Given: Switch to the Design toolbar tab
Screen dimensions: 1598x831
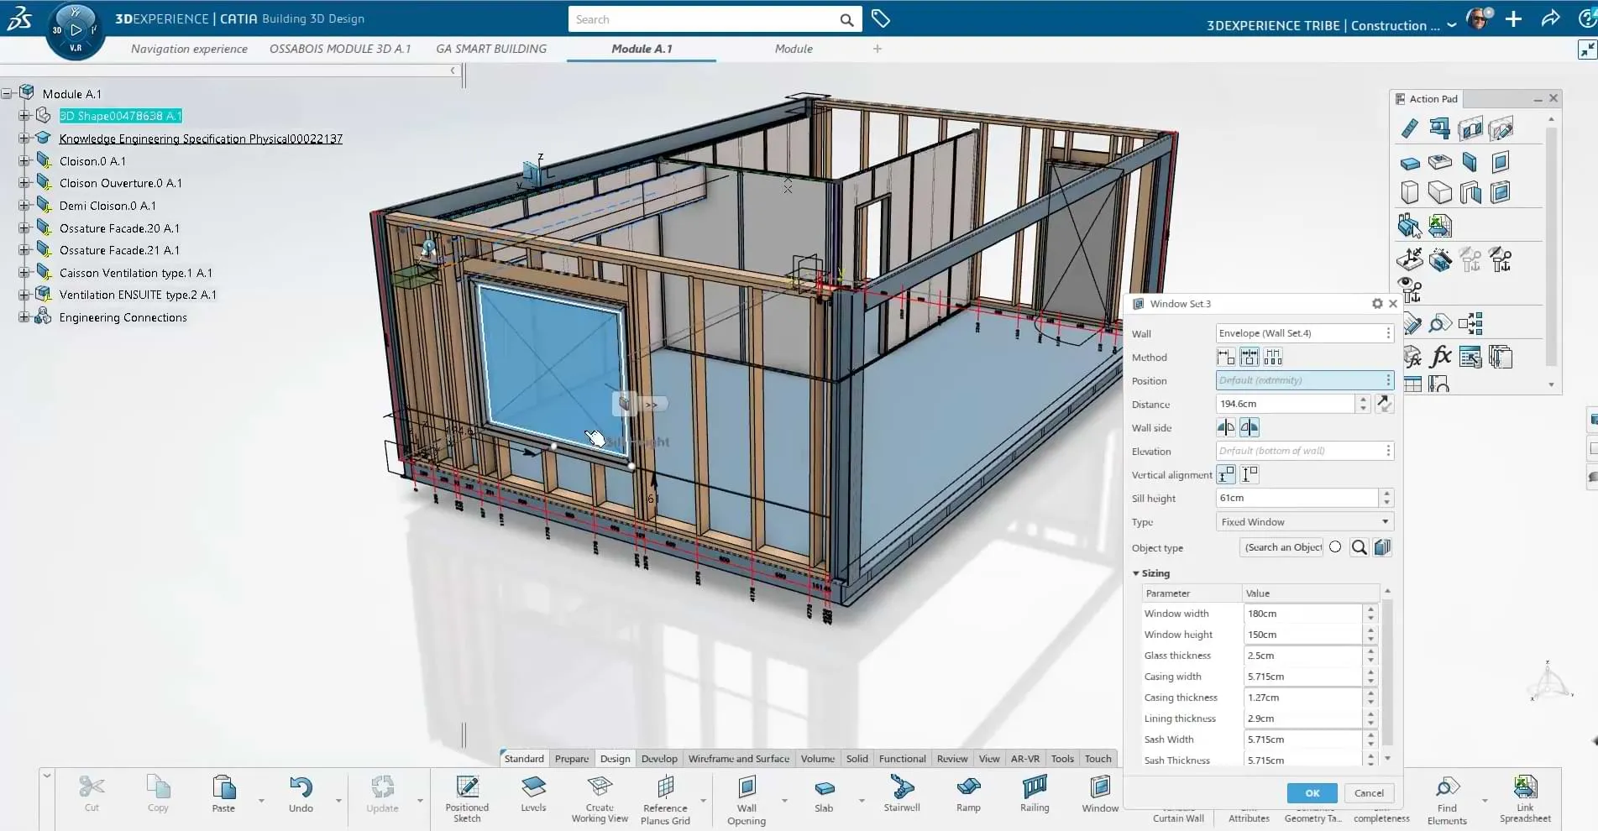Looking at the screenshot, I should click(615, 758).
